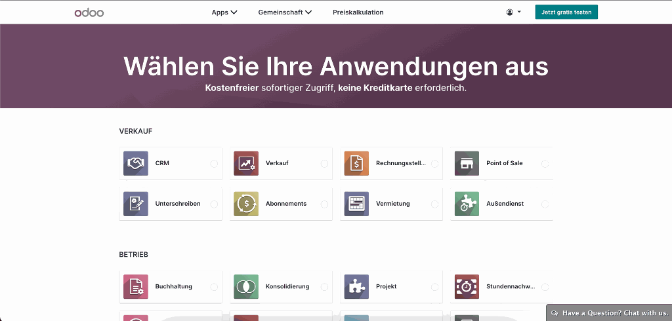Open the Gemeinschaft dropdown menu
This screenshot has height=321, width=672.
[x=285, y=12]
